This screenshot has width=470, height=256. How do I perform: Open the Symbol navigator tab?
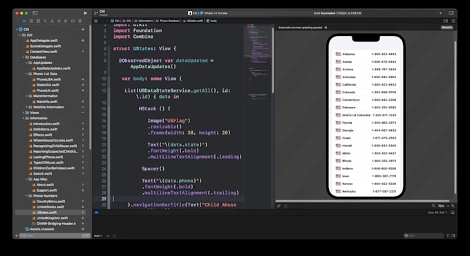pos(38,21)
